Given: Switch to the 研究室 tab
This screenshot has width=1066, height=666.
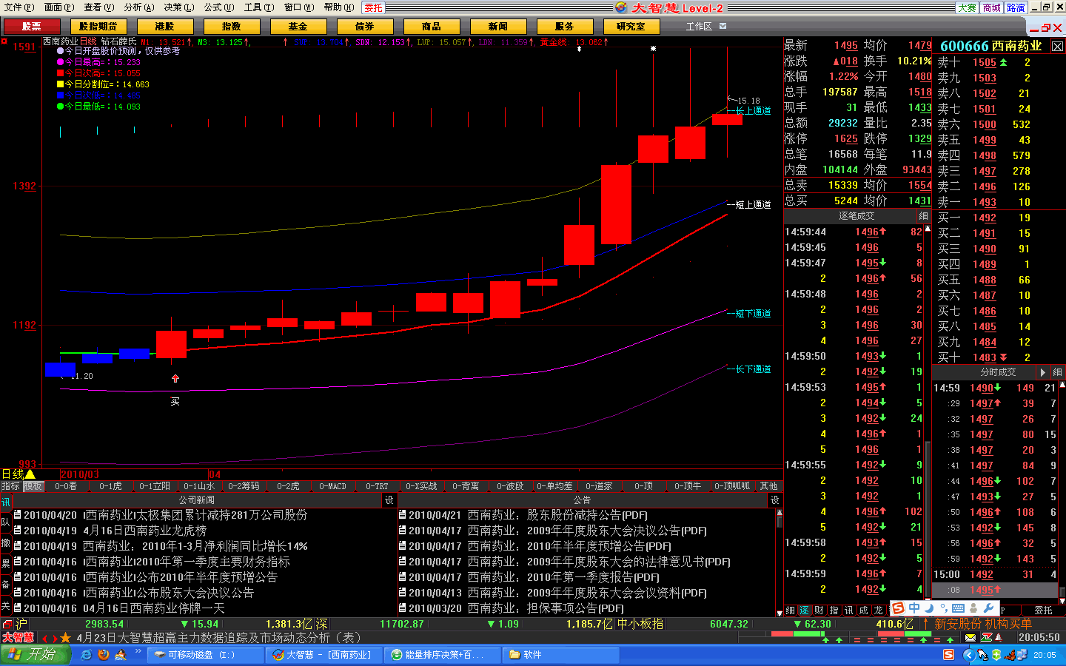Looking at the screenshot, I should coord(631,27).
